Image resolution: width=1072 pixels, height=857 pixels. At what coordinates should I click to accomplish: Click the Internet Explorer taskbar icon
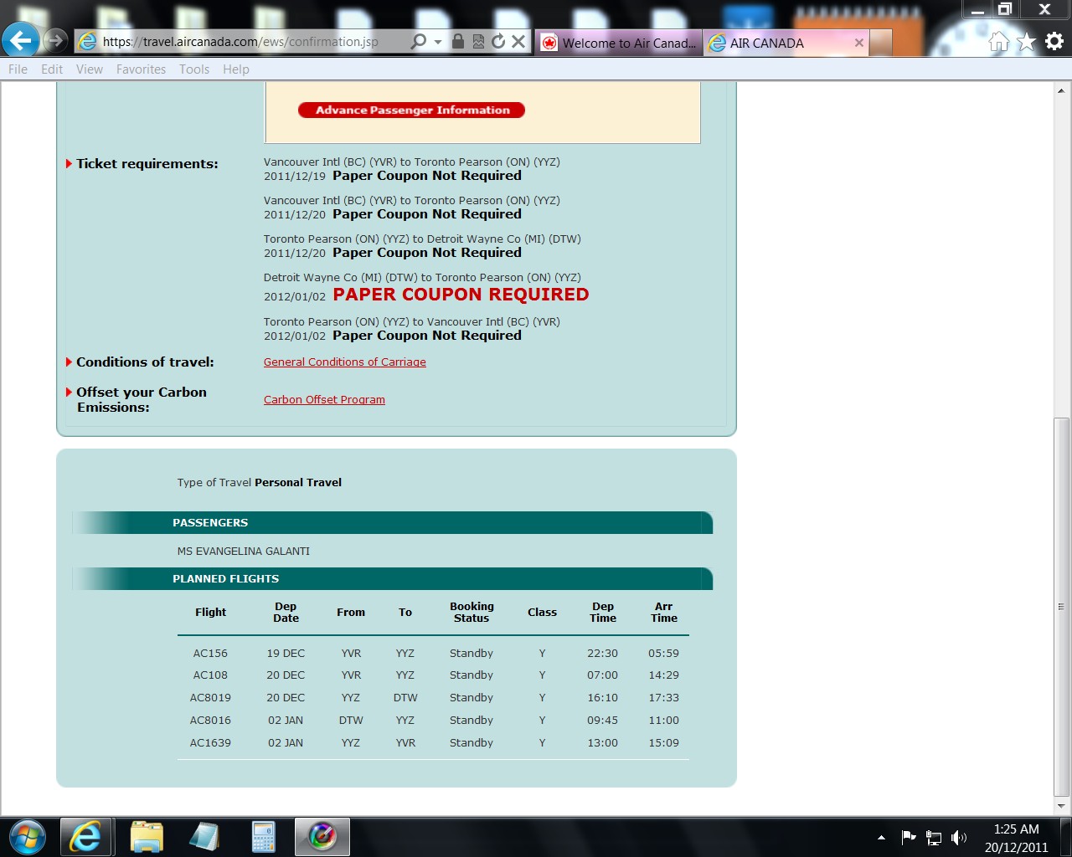[85, 837]
